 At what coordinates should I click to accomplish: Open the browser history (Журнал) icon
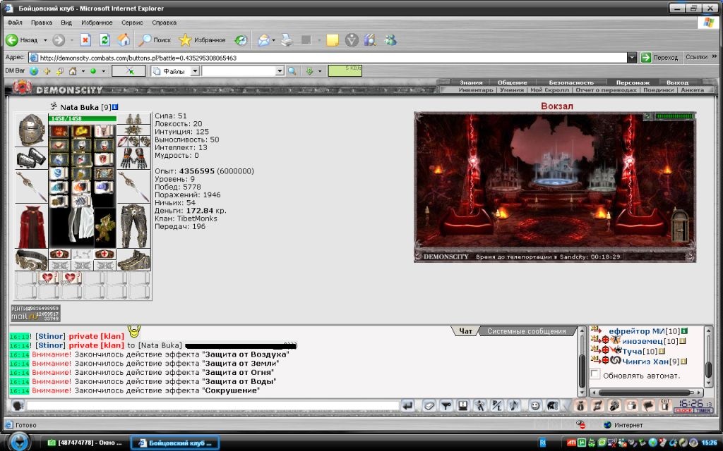241,40
